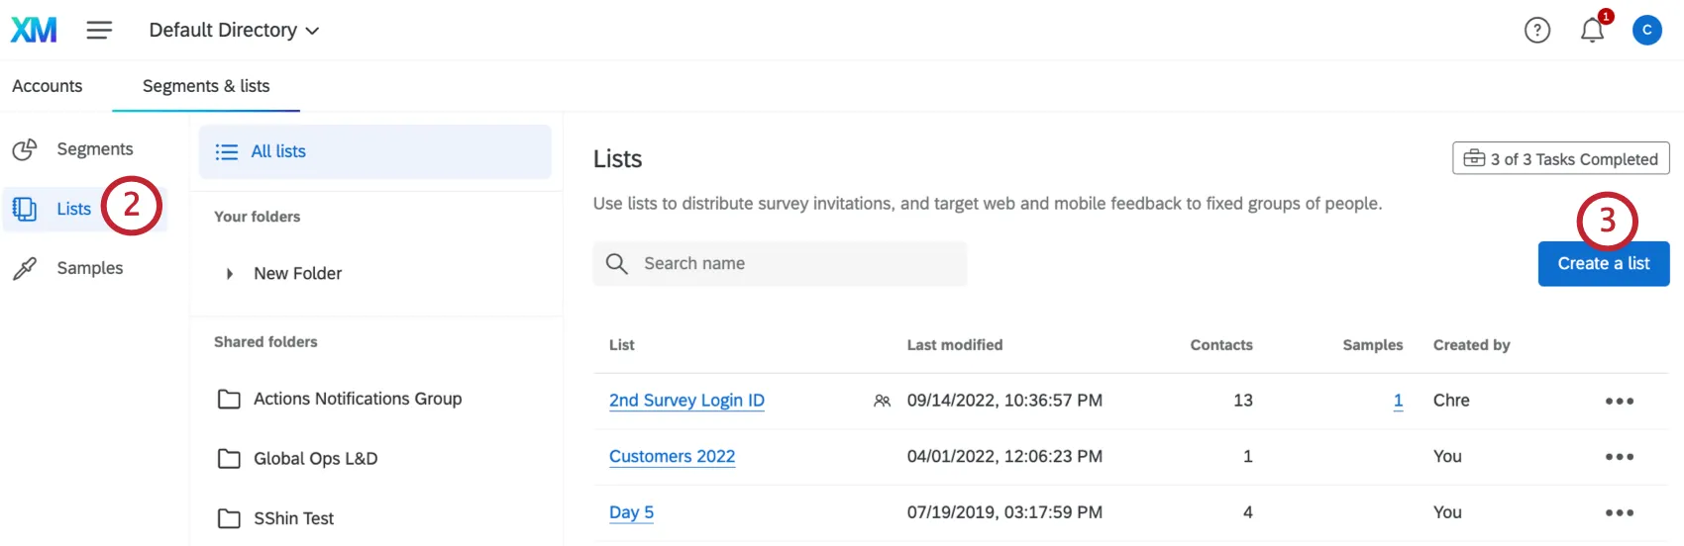Image resolution: width=1684 pixels, height=546 pixels.
Task: Open the help question mark icon
Action: (1536, 31)
